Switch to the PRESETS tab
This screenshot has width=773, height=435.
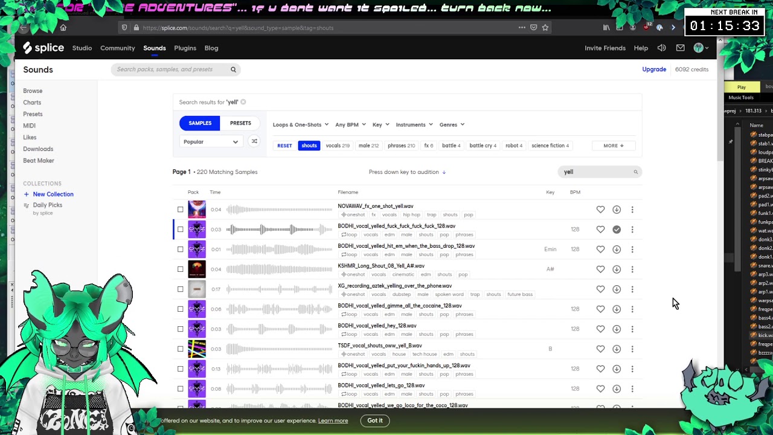tap(240, 123)
